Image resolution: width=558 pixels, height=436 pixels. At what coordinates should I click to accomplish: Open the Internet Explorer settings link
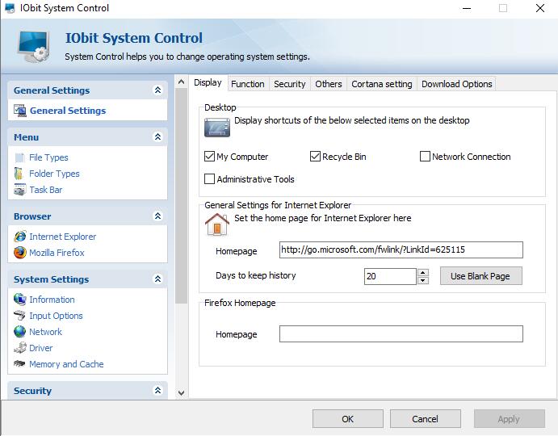[63, 237]
